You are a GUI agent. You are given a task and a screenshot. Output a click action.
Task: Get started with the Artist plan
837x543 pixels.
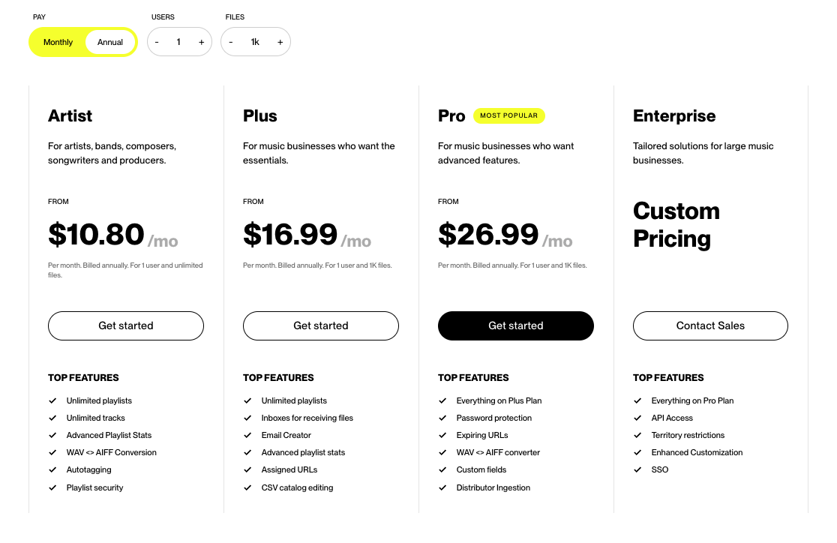125,325
